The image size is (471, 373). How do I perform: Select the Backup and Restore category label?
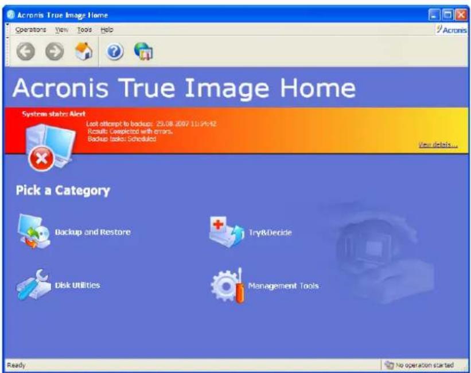(x=92, y=232)
